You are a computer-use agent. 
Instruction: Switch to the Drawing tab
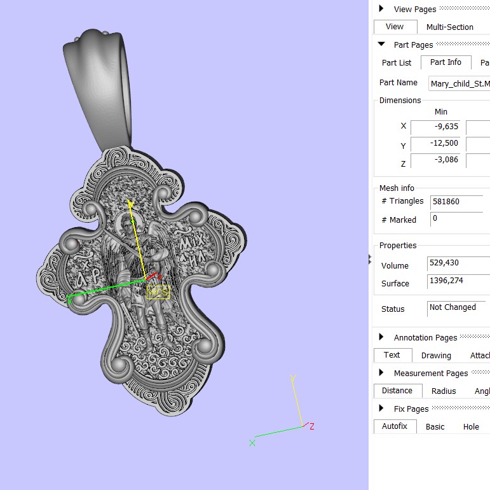coord(436,356)
